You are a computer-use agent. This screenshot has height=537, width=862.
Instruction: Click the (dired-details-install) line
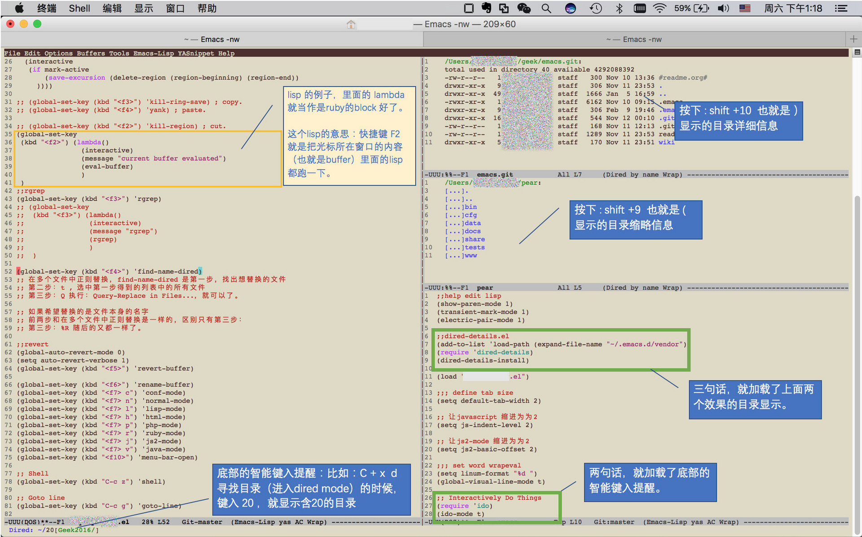coord(483,361)
